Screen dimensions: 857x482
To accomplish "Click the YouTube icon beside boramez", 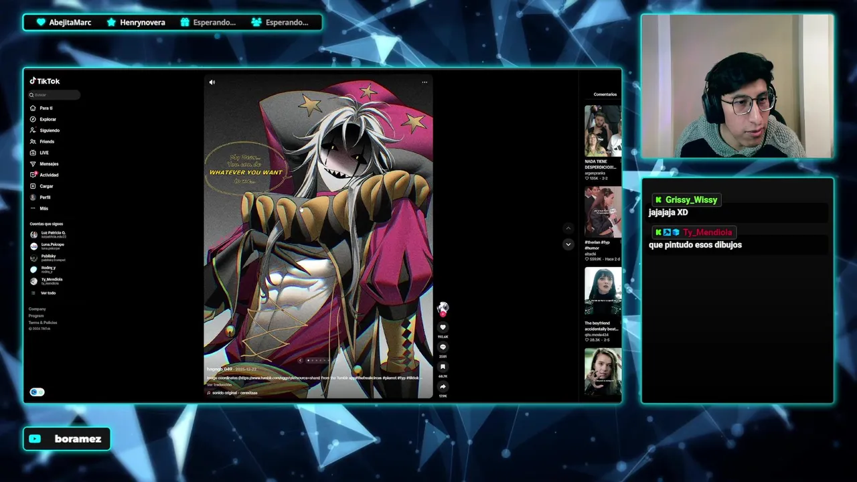I will pos(35,439).
